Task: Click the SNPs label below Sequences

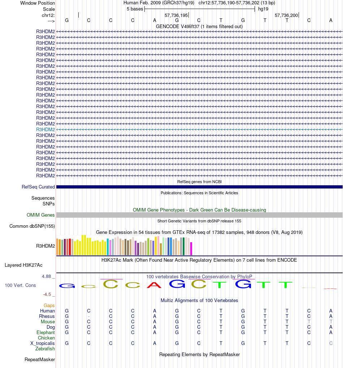Action: 49,204
